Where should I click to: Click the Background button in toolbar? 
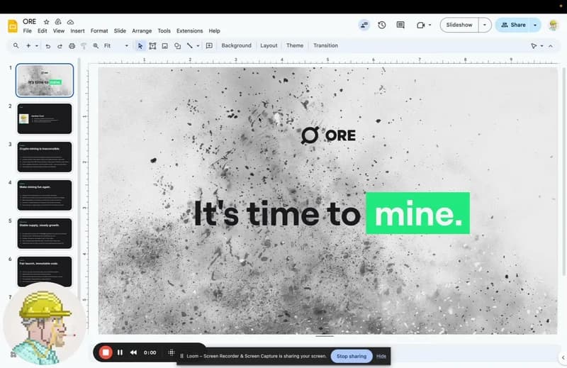[236, 45]
